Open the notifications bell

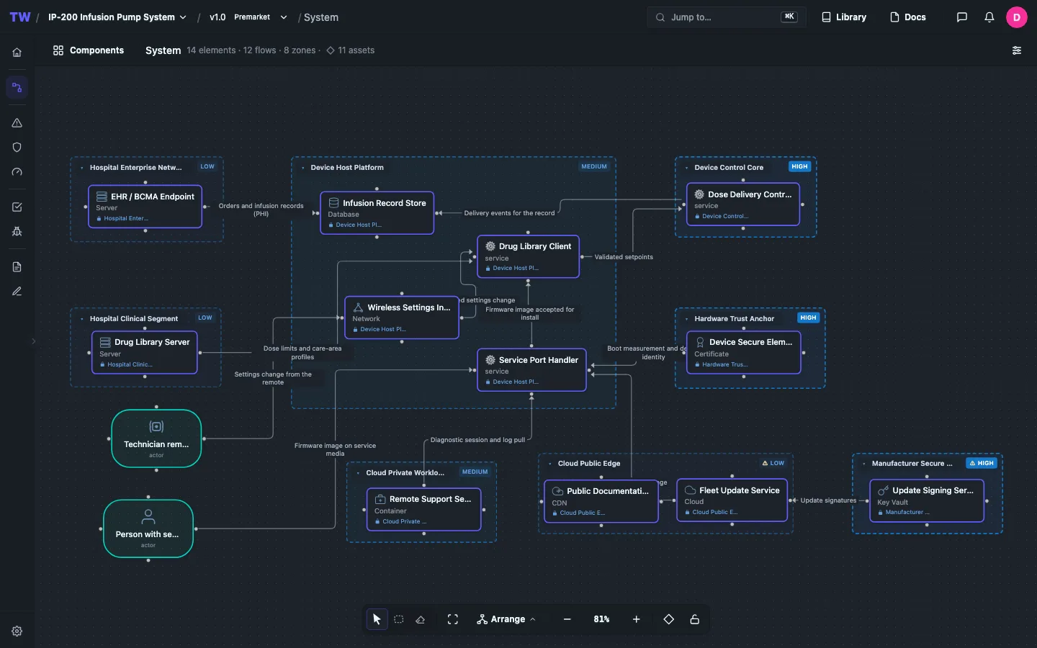(x=989, y=17)
